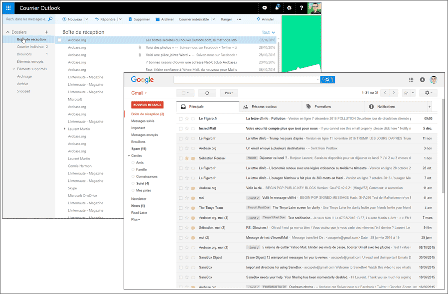The width and height of the screenshot is (448, 294).
Task: Open the Outlook app launcher grid
Action: tap(8, 8)
